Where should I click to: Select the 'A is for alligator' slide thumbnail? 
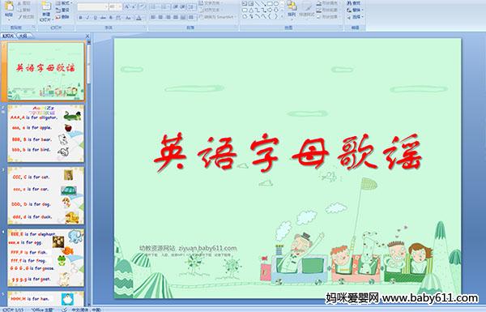pos(45,134)
